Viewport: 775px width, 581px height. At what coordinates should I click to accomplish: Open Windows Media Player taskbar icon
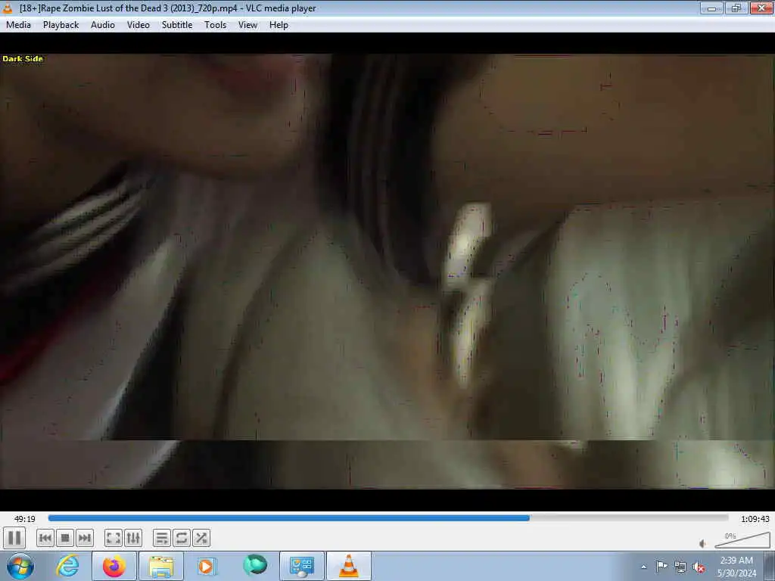(207, 566)
